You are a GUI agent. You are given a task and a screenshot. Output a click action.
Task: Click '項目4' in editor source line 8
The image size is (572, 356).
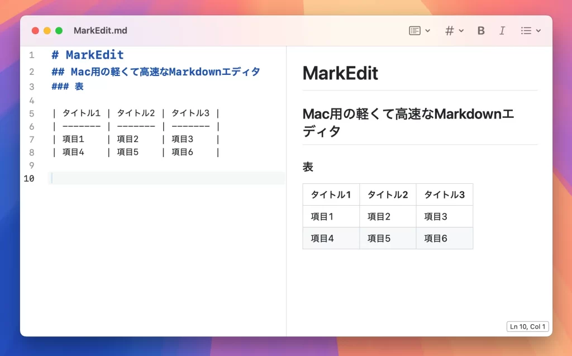(73, 152)
